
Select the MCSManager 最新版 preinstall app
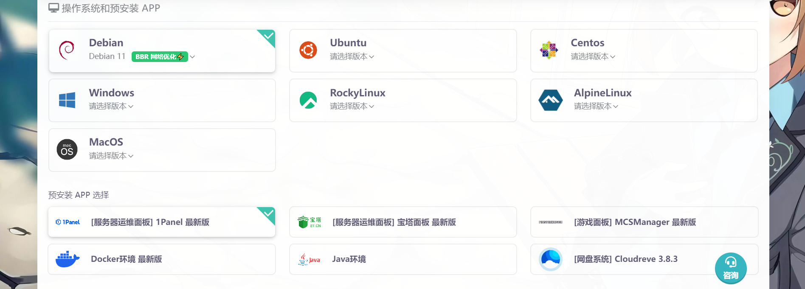644,222
